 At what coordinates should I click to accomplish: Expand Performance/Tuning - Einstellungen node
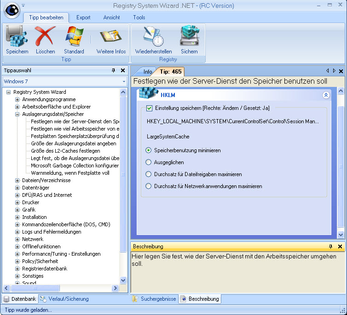[x=17, y=254]
